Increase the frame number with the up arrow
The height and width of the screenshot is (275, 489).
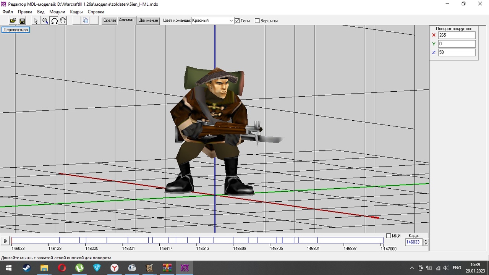pyautogui.click(x=426, y=241)
